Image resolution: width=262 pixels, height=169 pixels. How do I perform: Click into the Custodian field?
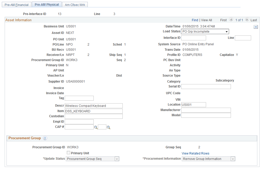click(94, 116)
